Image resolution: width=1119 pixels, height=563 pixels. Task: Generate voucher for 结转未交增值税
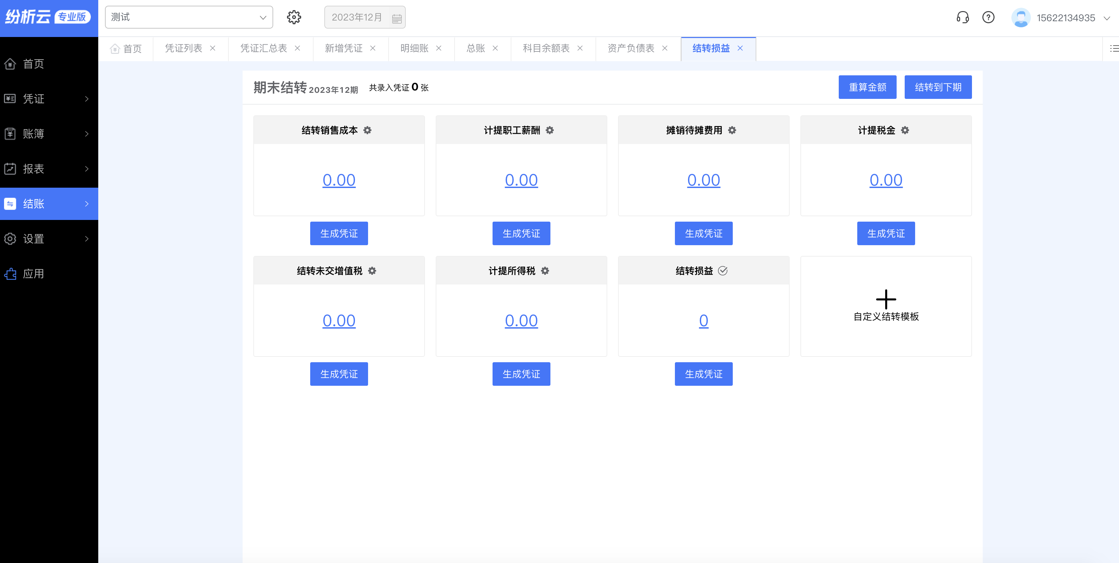tap(339, 374)
